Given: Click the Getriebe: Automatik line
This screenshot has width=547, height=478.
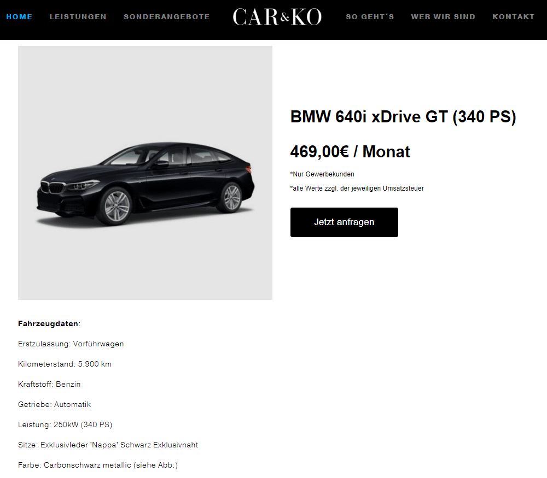Looking at the screenshot, I should point(54,404).
